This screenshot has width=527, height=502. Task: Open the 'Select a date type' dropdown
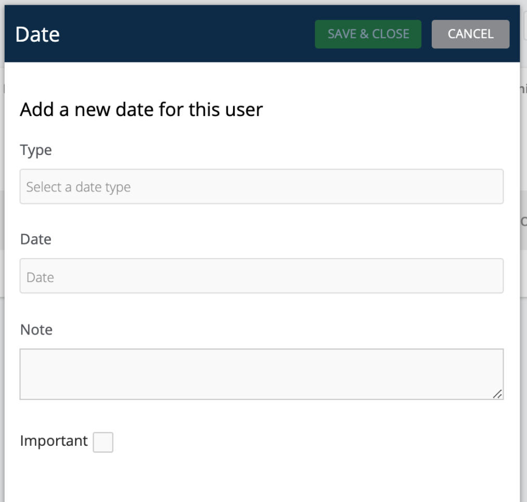(262, 186)
